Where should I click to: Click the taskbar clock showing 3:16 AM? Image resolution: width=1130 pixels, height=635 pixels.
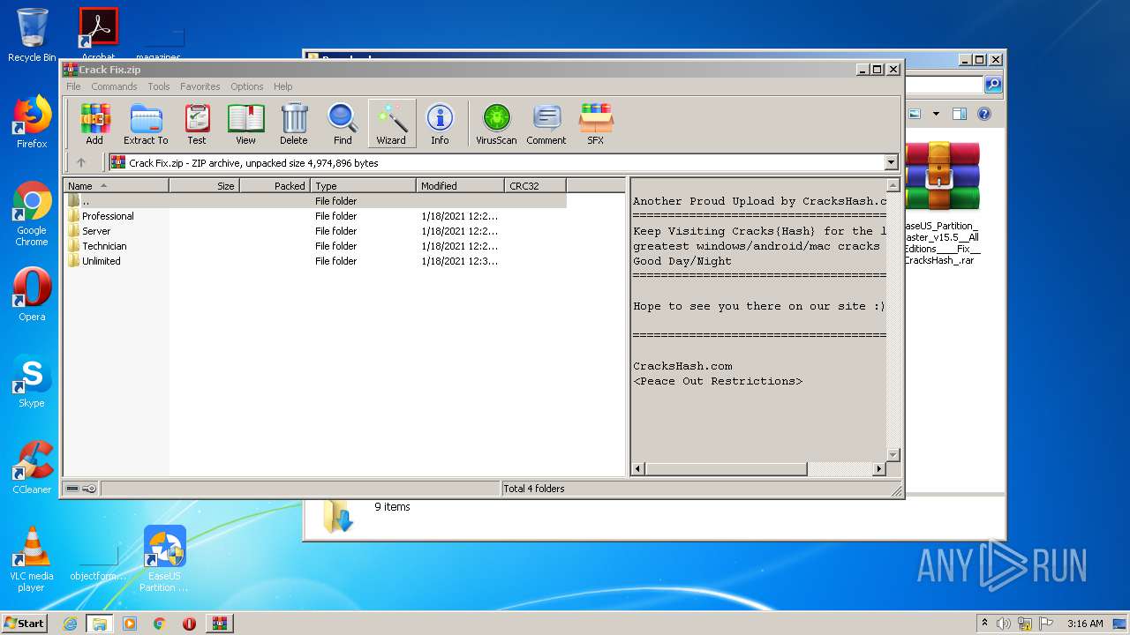tap(1085, 624)
